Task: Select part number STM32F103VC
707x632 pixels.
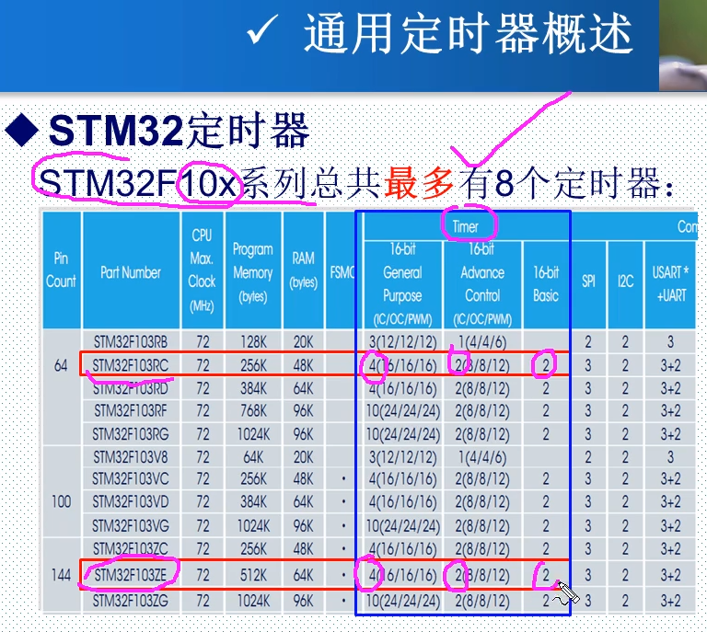Action: click(x=131, y=478)
